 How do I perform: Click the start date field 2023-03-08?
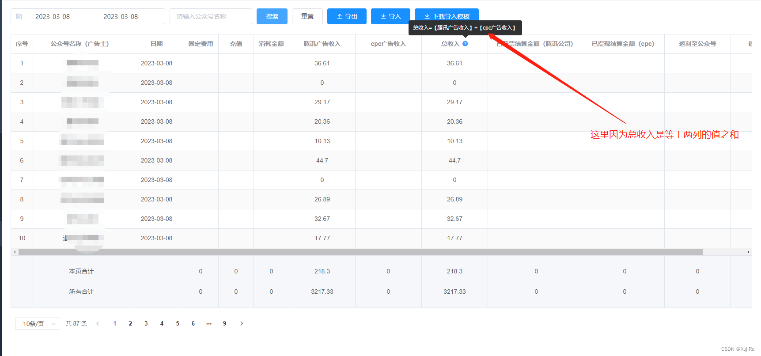click(x=53, y=16)
